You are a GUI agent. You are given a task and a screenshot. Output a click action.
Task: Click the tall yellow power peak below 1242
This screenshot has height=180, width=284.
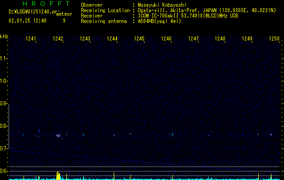coord(58,175)
